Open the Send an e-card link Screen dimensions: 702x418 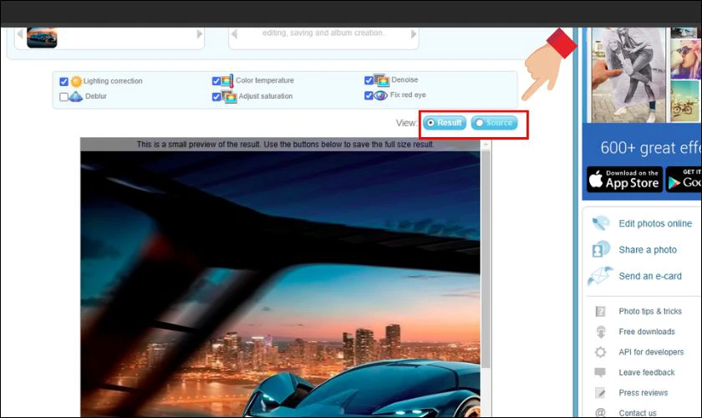[650, 276]
